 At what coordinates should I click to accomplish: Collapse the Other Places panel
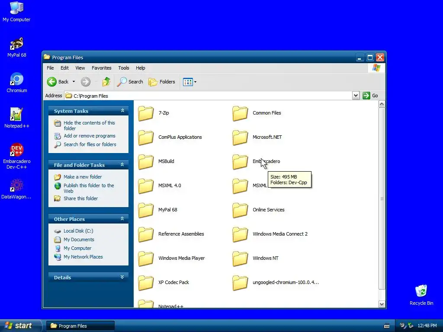(x=122, y=218)
